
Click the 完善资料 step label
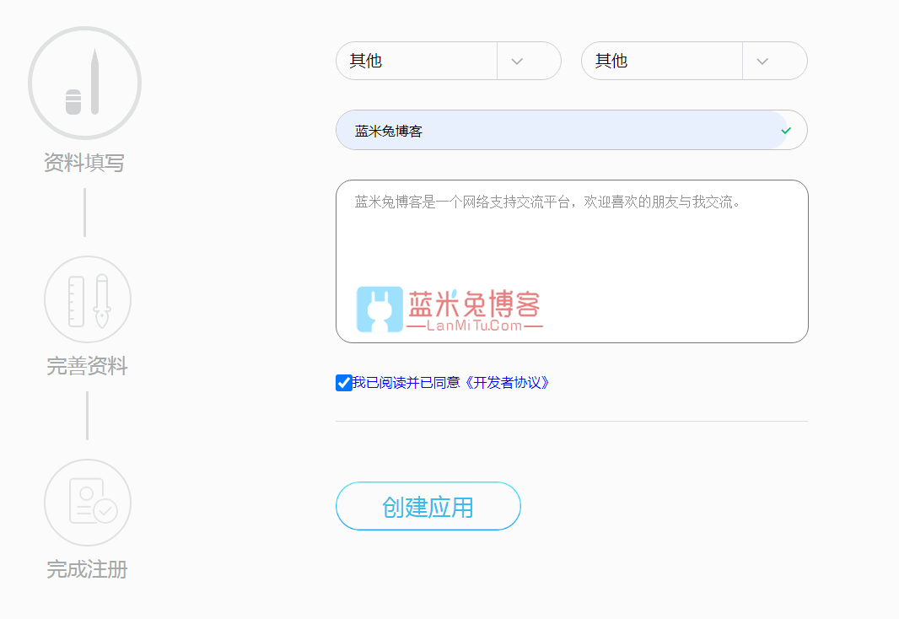click(x=87, y=366)
